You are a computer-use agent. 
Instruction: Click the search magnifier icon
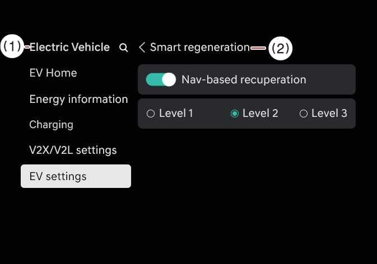click(x=124, y=48)
